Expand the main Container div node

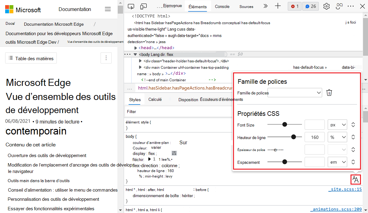[x=141, y=67]
